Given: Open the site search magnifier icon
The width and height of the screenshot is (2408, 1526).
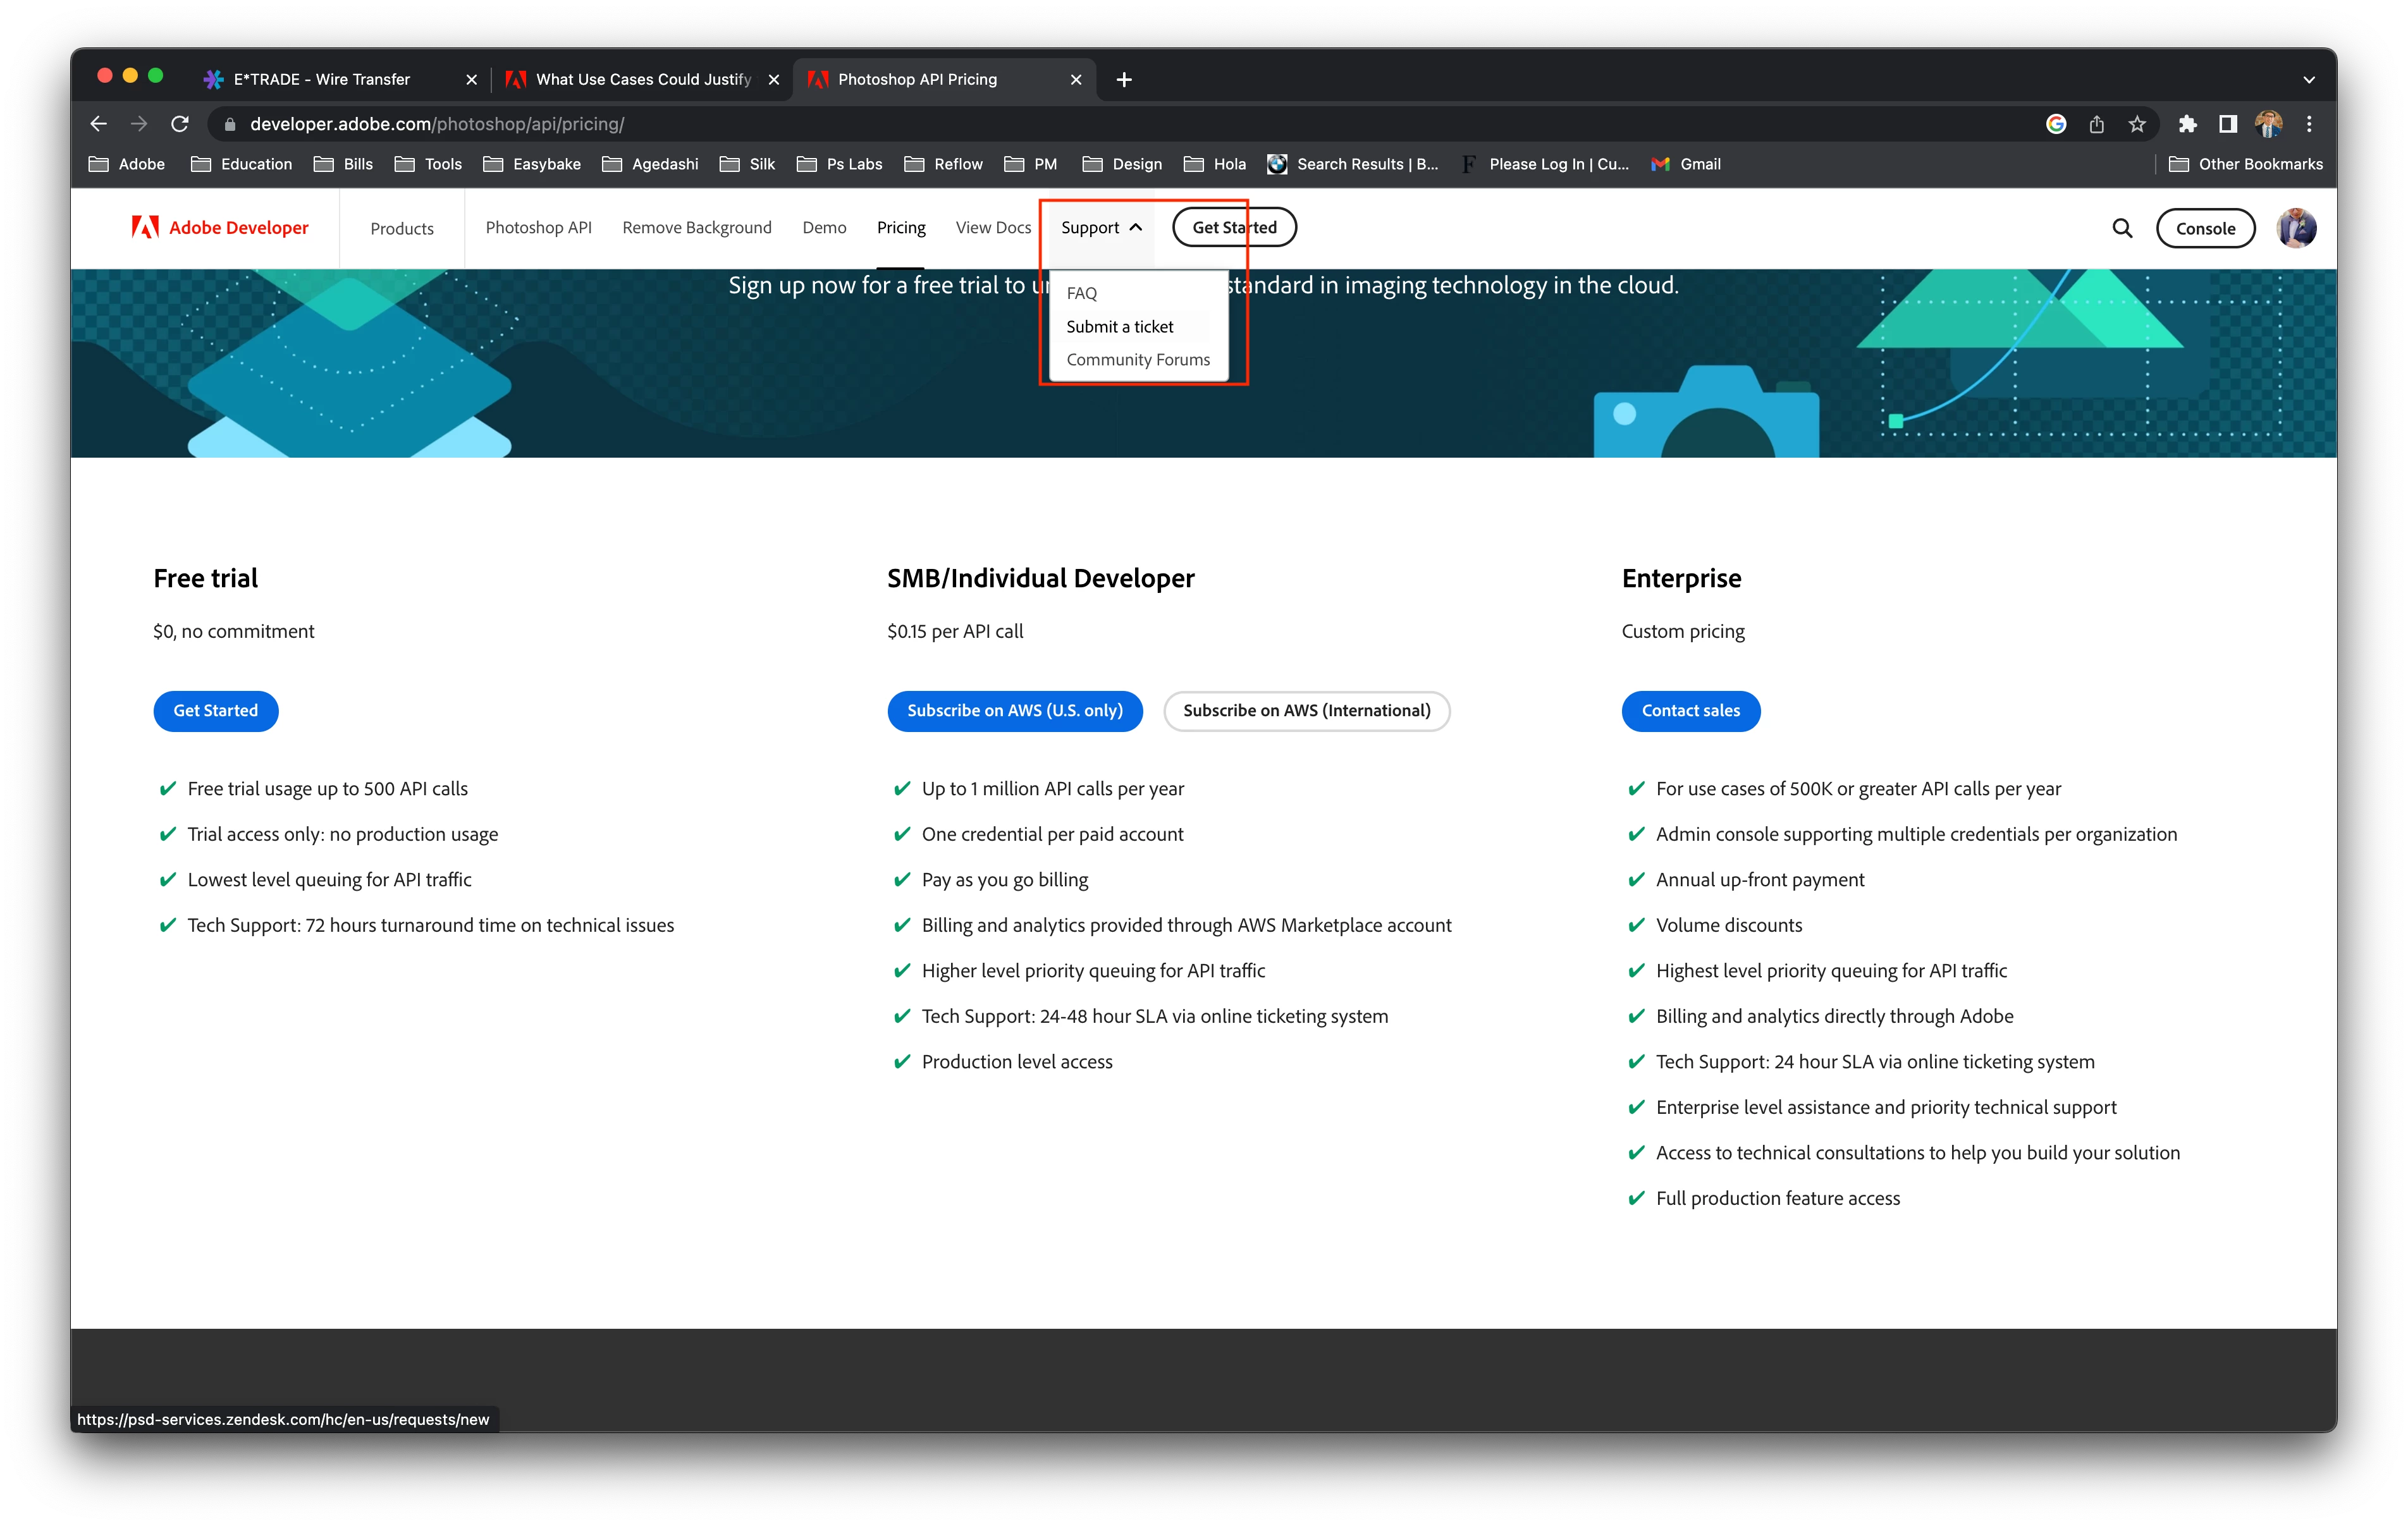Looking at the screenshot, I should click(x=2122, y=228).
